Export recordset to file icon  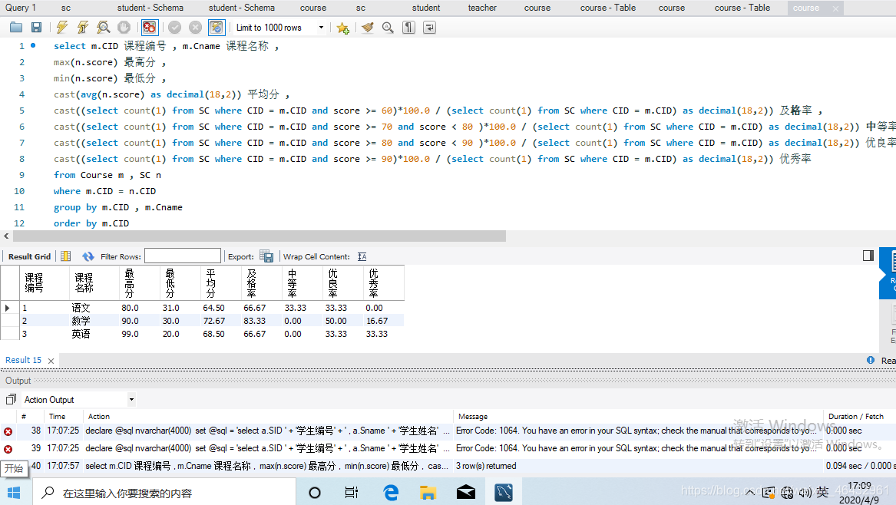pos(266,256)
